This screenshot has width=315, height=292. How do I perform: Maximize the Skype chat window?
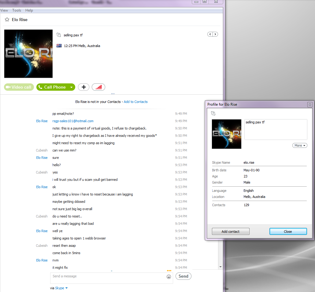coord(205,2)
